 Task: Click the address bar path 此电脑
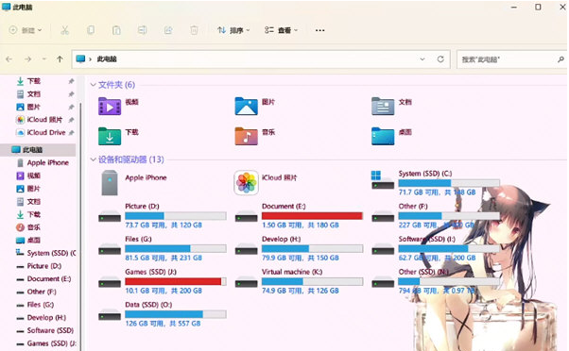[x=107, y=59]
